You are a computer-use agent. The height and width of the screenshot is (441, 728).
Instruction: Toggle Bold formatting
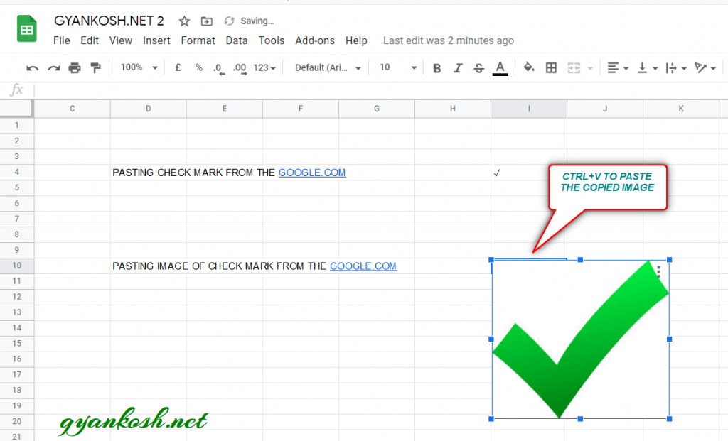pos(437,68)
